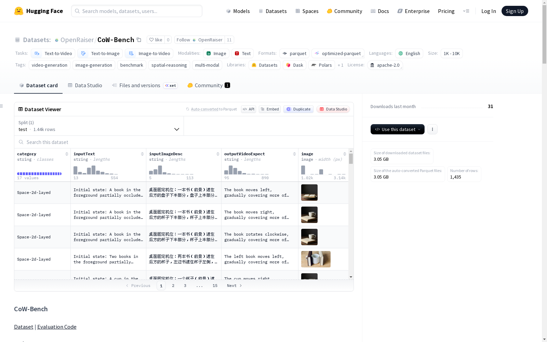
Task: Switch to the Dataset card tab
Action: pyautogui.click(x=38, y=85)
